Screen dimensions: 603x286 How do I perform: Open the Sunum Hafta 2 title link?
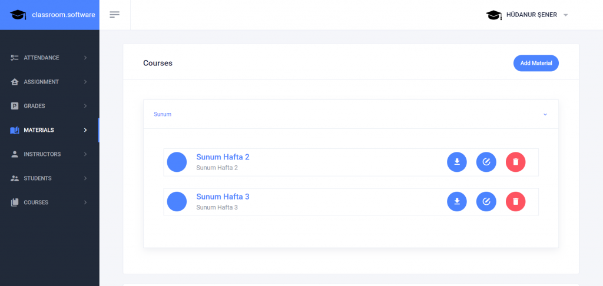[x=223, y=157]
